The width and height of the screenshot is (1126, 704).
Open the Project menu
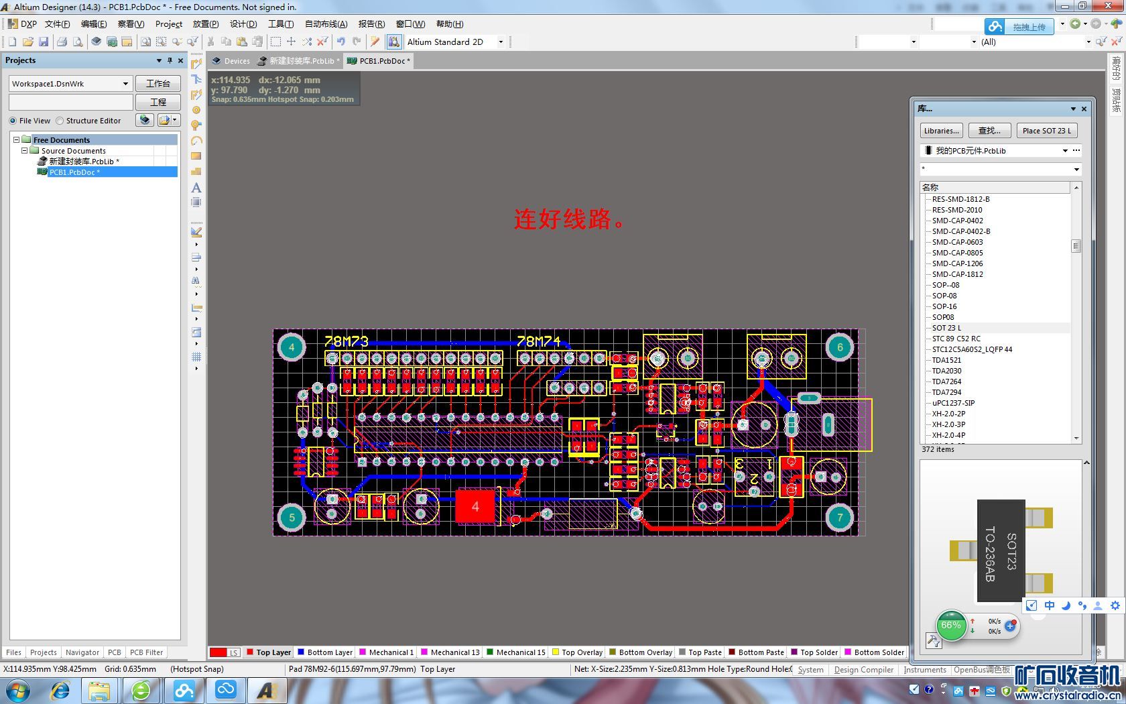pos(169,23)
